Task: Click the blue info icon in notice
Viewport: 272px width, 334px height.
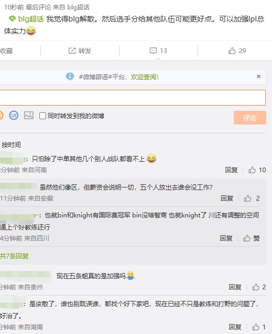Action: [x=70, y=77]
